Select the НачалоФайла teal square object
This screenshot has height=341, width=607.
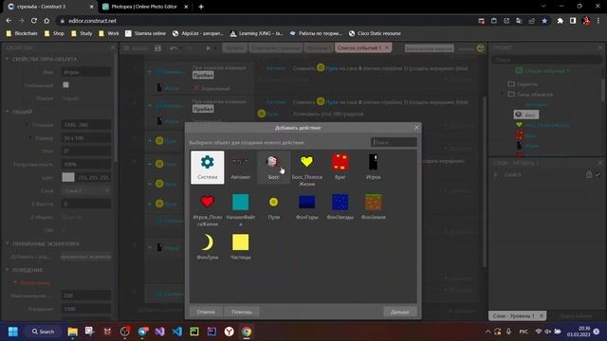pyautogui.click(x=240, y=210)
